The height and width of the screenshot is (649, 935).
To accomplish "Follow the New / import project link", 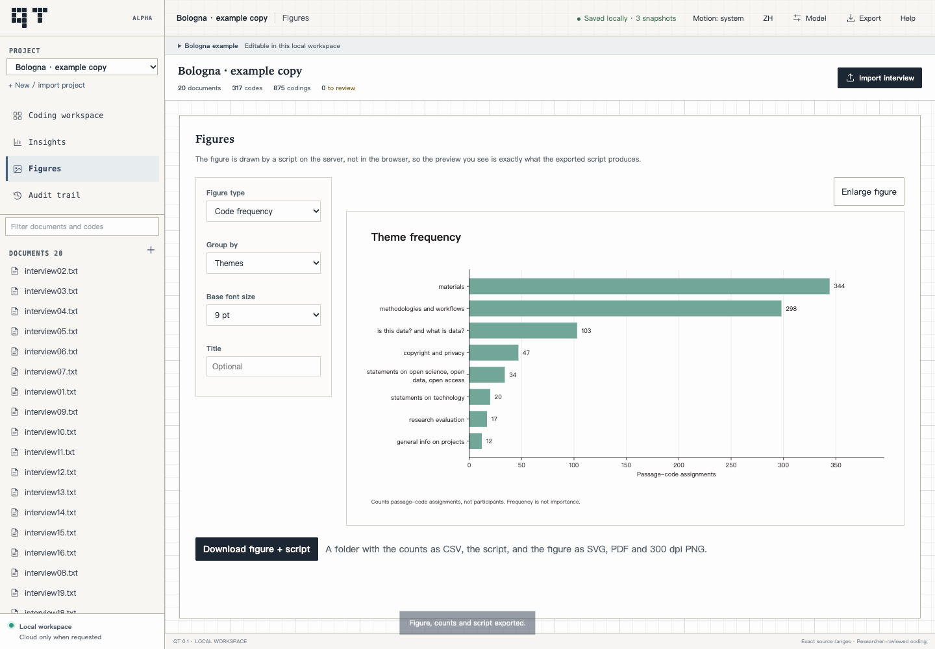I will pyautogui.click(x=47, y=85).
